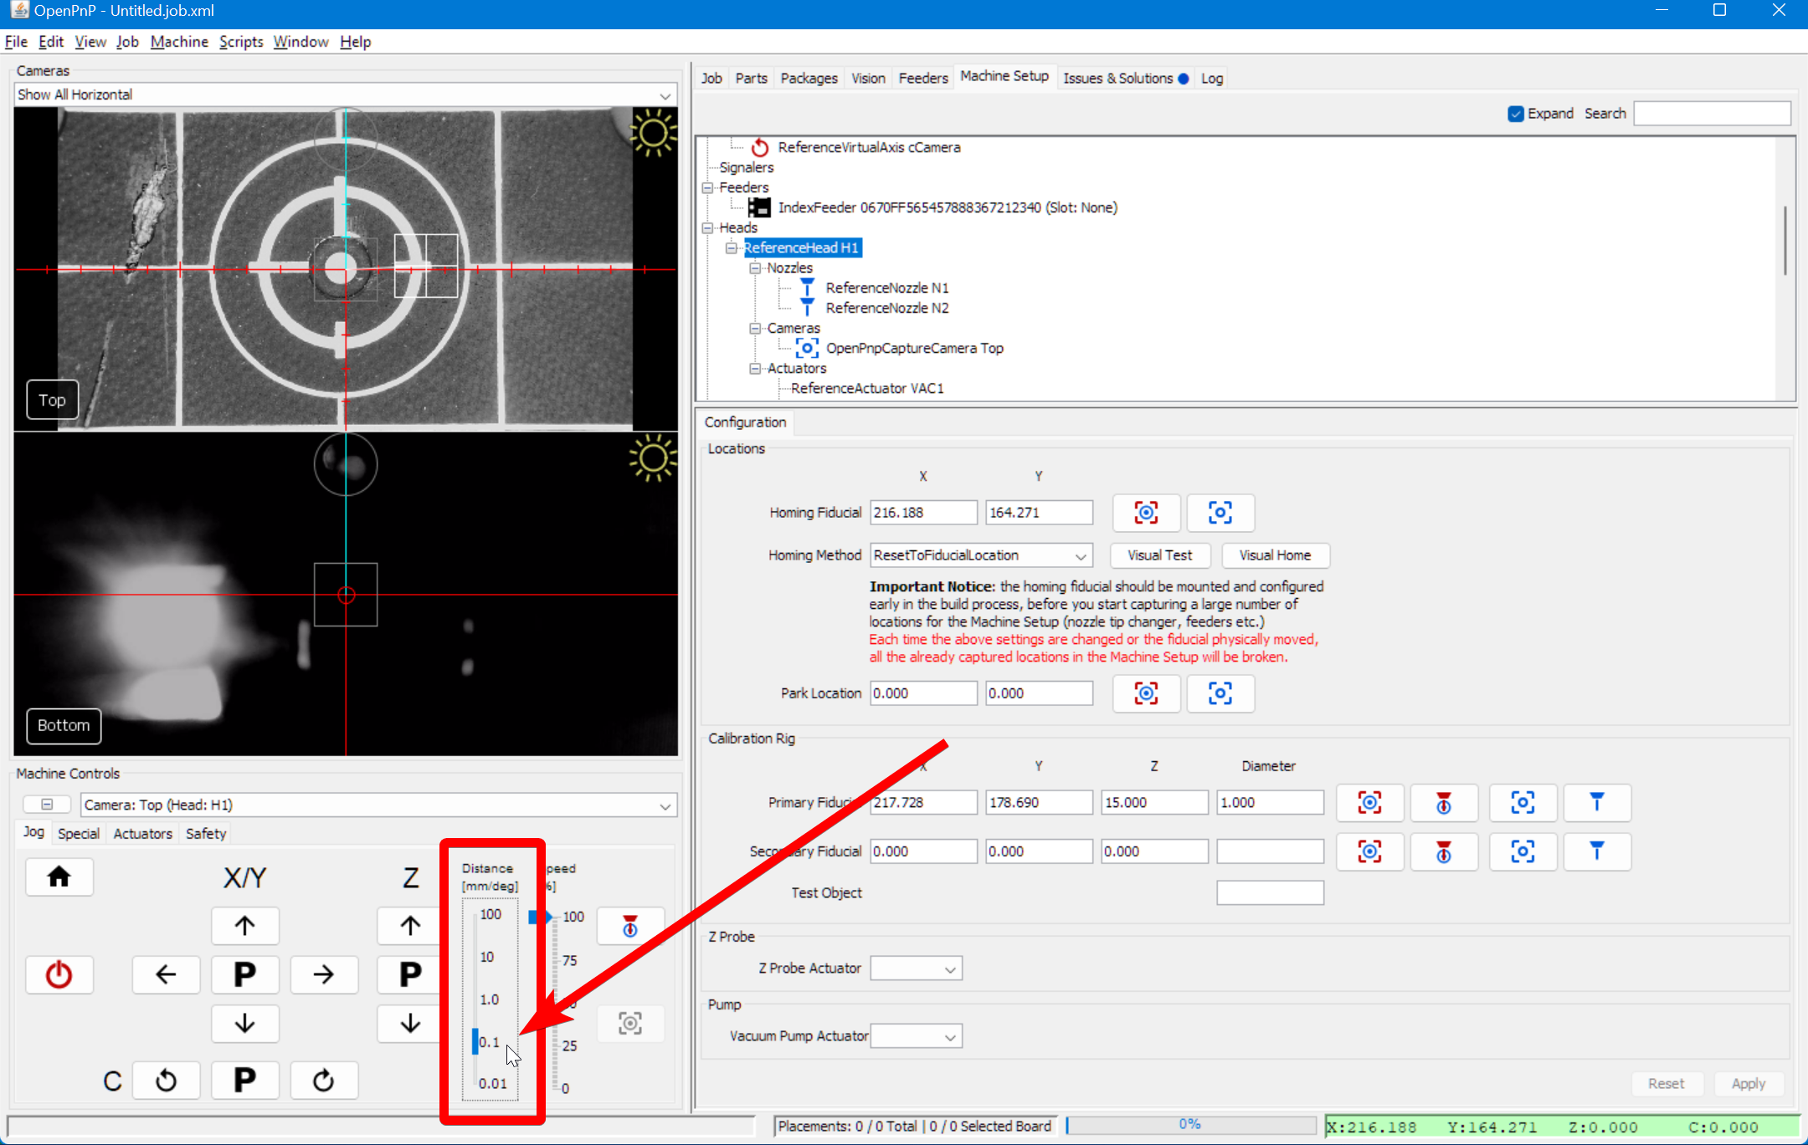The height and width of the screenshot is (1145, 1808).
Task: Capture nozzle location for the Secondary Fiducial
Action: point(1444,851)
